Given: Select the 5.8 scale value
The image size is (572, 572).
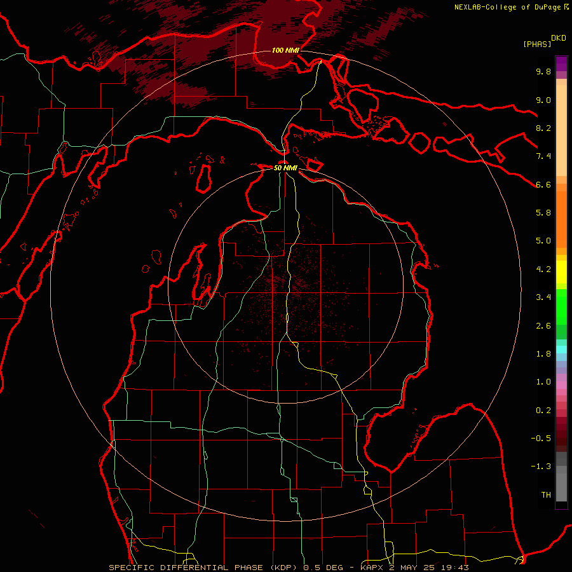Looking at the screenshot, I should [543, 213].
